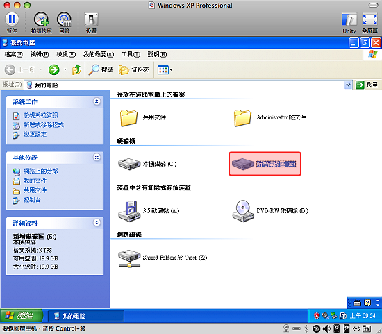Take a snapshot with 拍攝快照
Viewport: 382px width, 334px height.
[x=41, y=23]
